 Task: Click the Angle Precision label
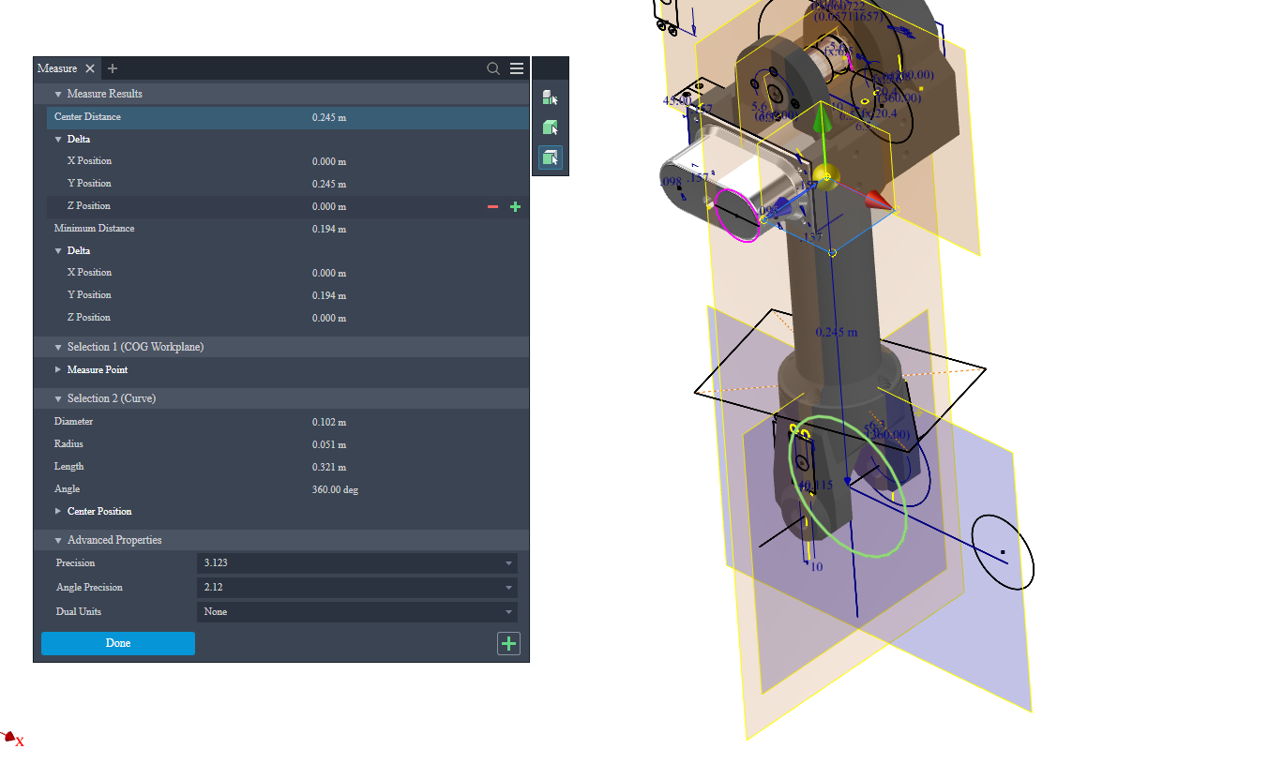pyautogui.click(x=89, y=588)
